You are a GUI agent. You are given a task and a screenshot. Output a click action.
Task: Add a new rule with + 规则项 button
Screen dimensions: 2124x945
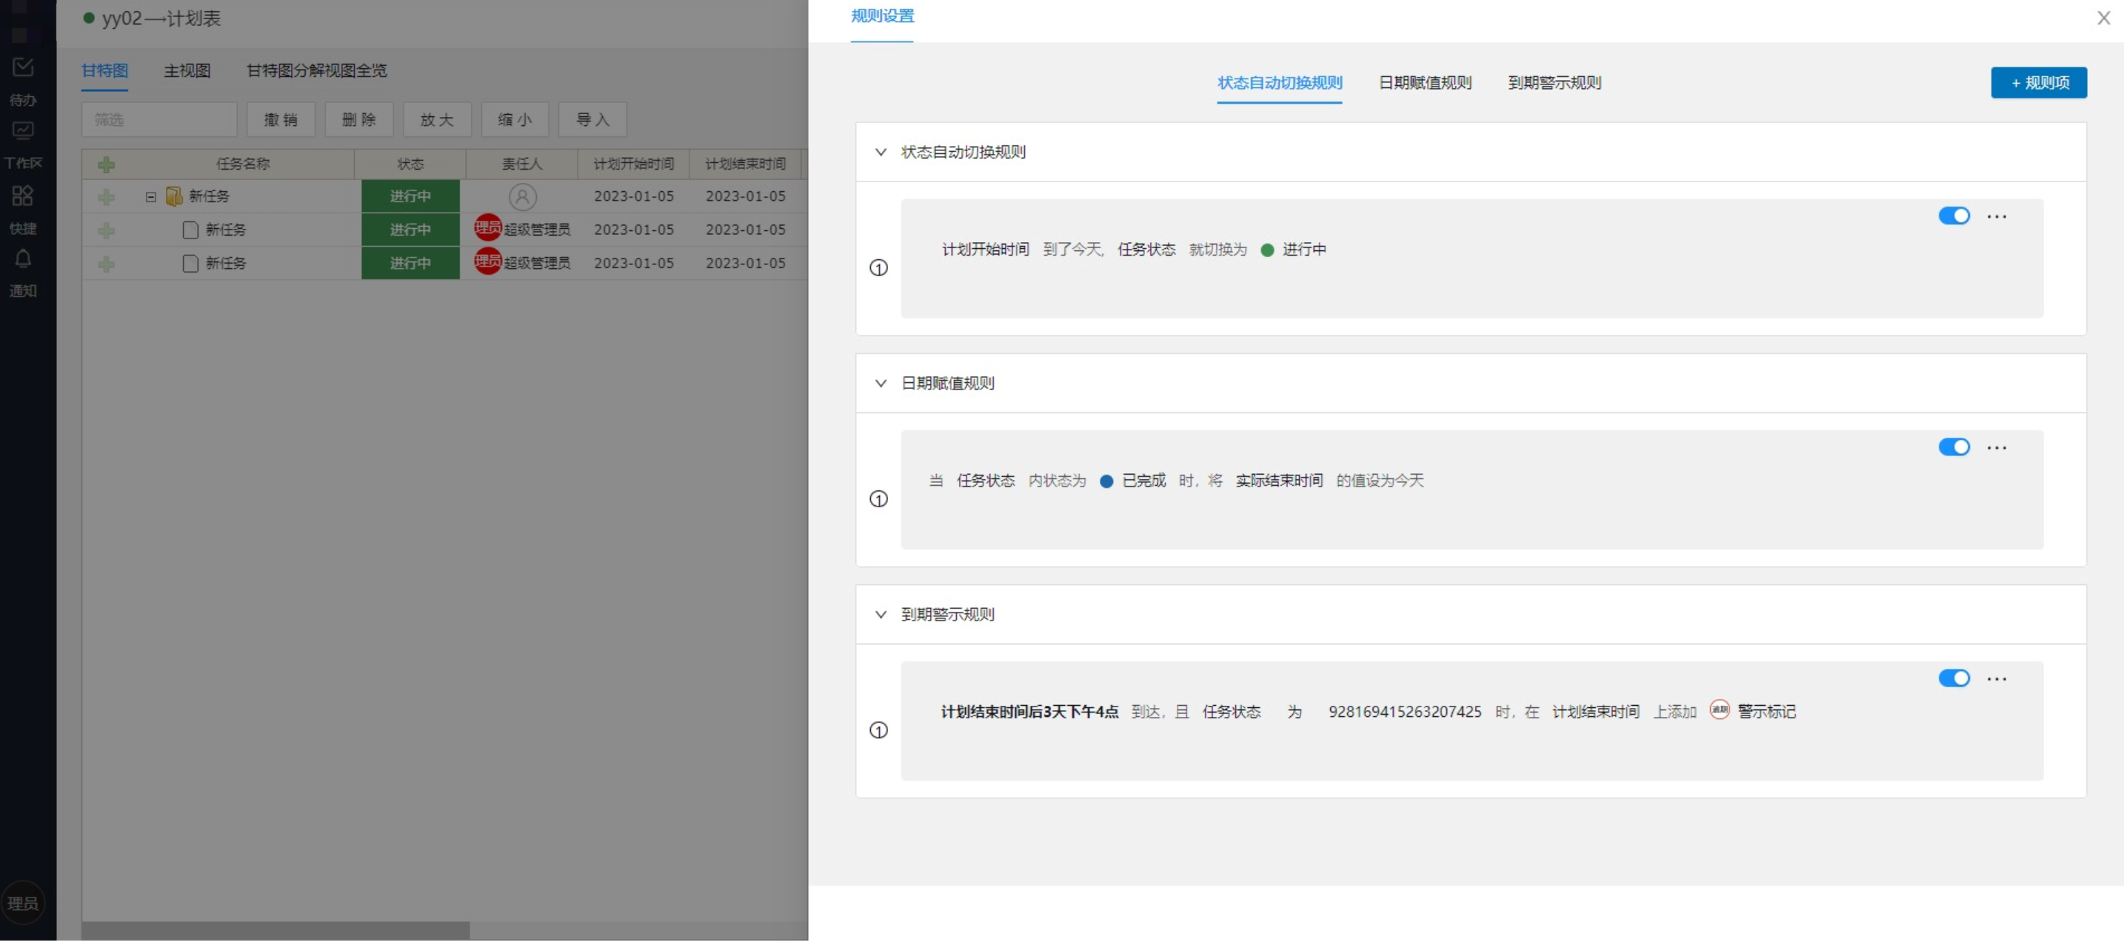coord(2038,83)
